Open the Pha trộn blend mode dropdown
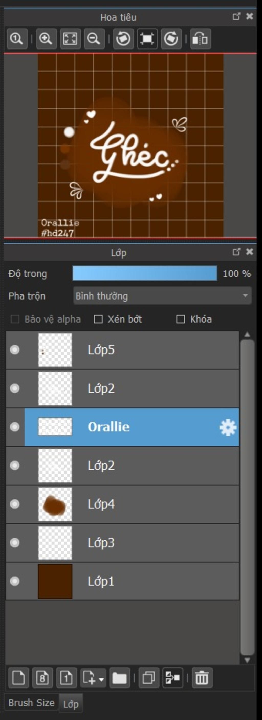The width and height of the screenshot is (262, 720). [x=162, y=296]
